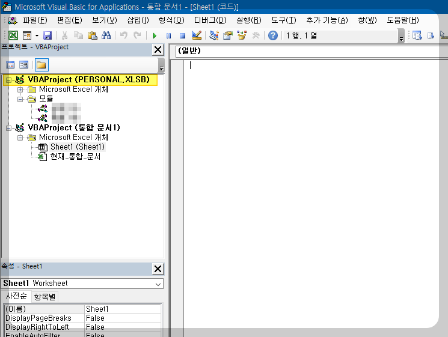Click the VBA system icon in the menu bar
Image resolution: width=448 pixels, height=337 pixels.
pos(13,20)
